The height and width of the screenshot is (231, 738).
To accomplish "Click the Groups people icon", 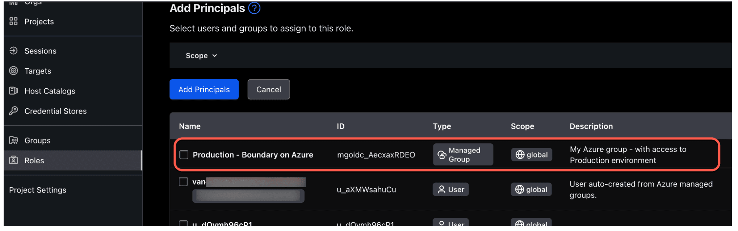I will pos(13,140).
